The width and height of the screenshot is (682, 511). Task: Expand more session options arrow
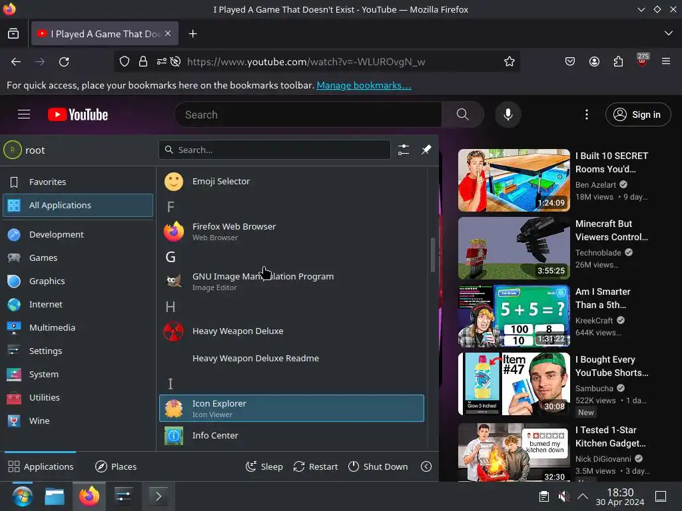pos(426,466)
